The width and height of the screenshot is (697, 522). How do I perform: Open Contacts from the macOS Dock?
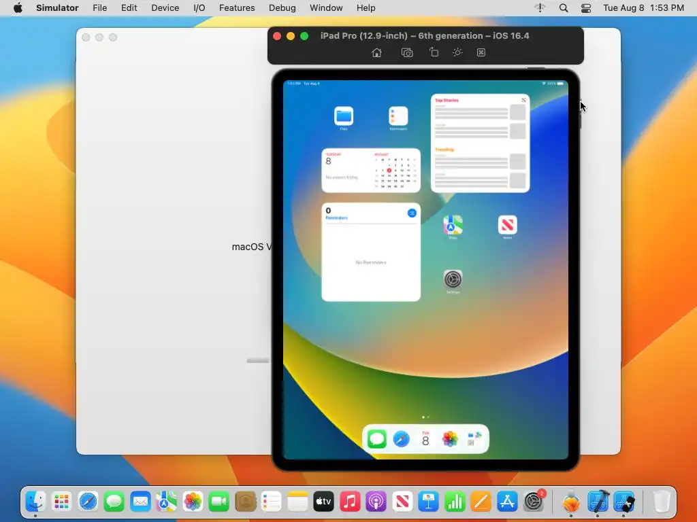245,502
